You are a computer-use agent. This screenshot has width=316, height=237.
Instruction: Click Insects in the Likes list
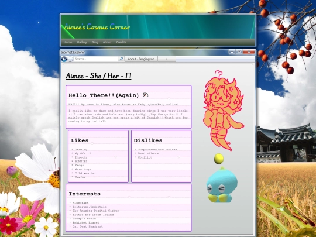coord(81,157)
